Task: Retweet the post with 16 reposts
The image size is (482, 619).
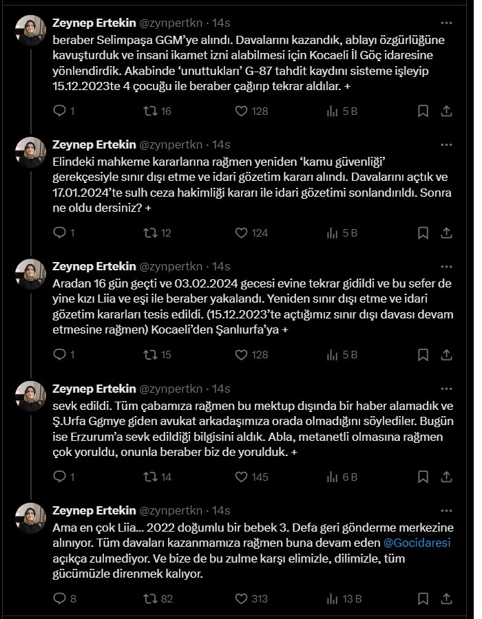Action: pyautogui.click(x=150, y=111)
